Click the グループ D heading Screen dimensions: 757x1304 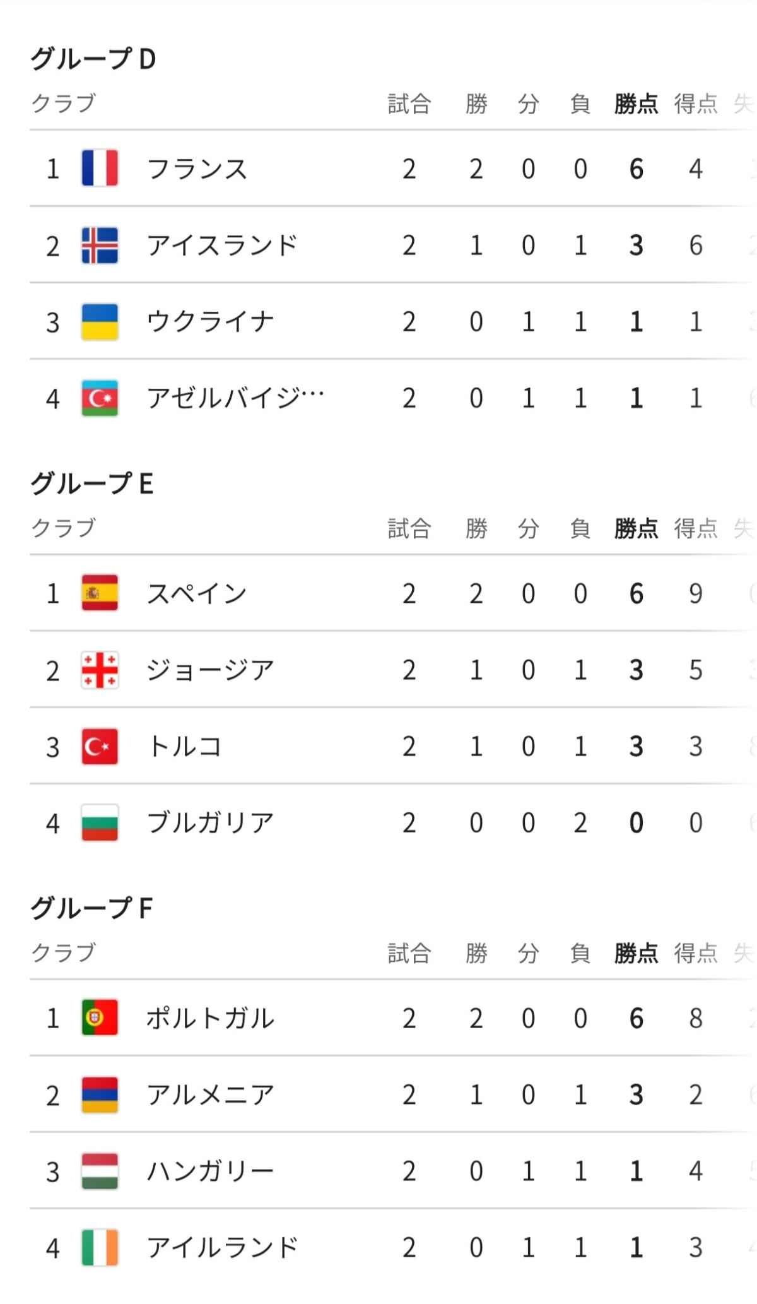[x=93, y=59]
